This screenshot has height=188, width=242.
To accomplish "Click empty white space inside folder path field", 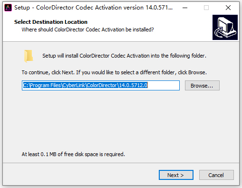I will (x=163, y=85).
